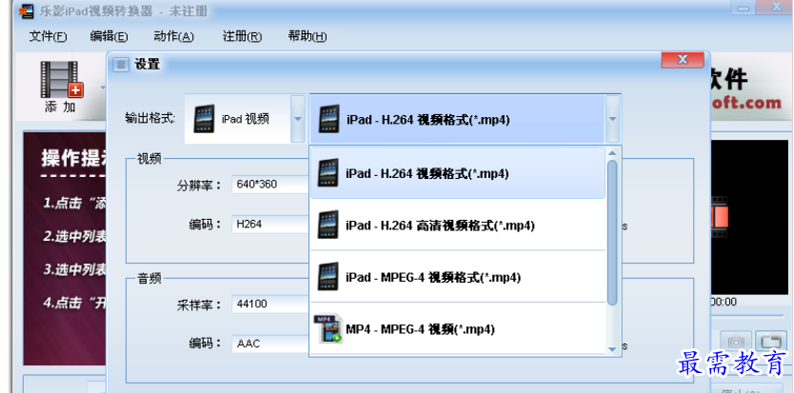
Task: Close the 设置 dialog
Action: (682, 59)
